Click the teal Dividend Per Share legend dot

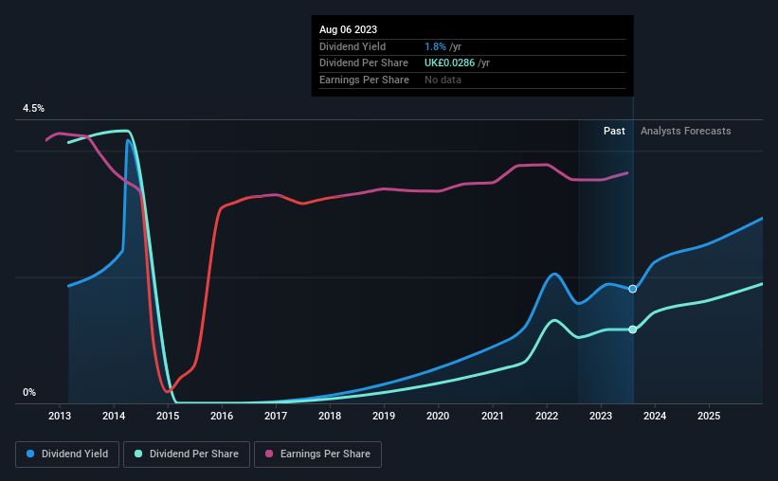[138, 454]
